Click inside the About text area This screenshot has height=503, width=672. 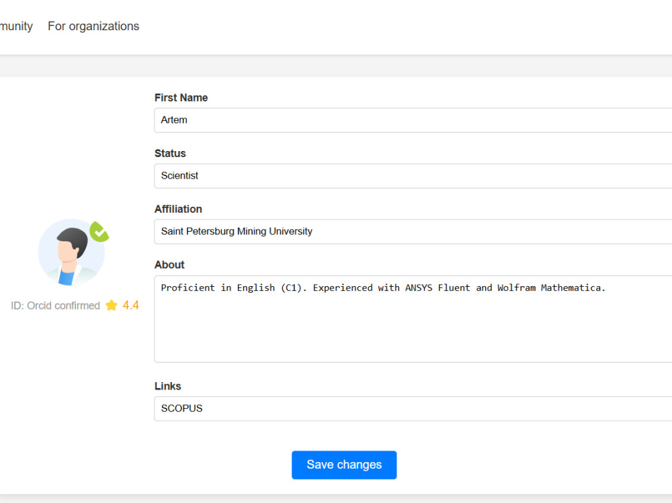413,319
